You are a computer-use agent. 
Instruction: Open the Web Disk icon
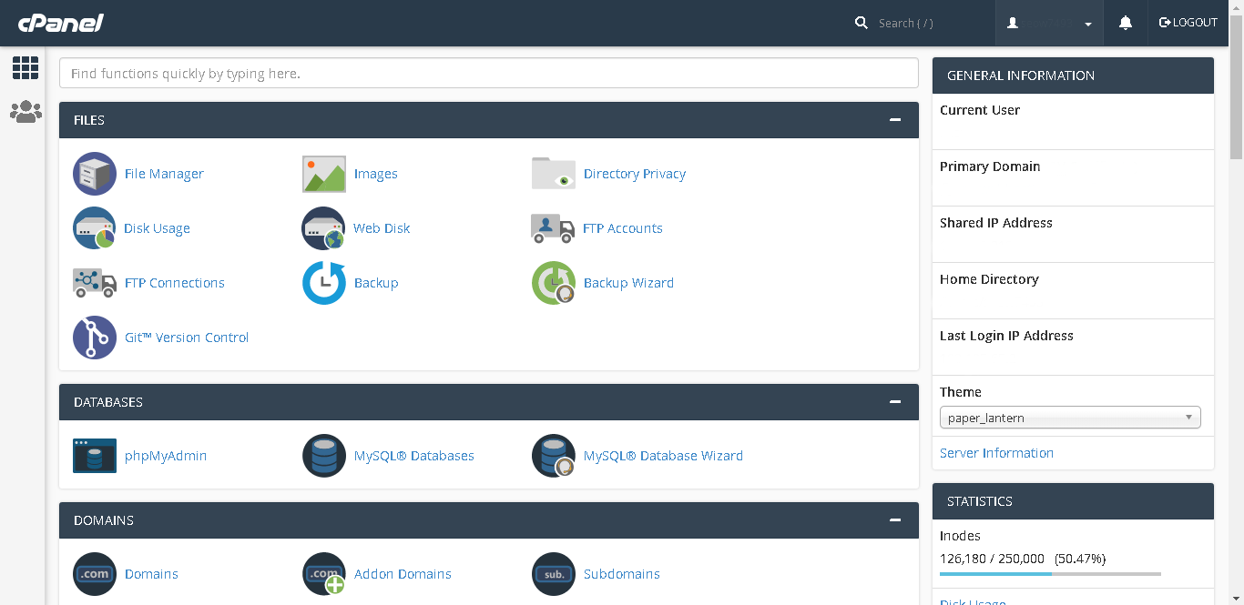[x=324, y=228]
